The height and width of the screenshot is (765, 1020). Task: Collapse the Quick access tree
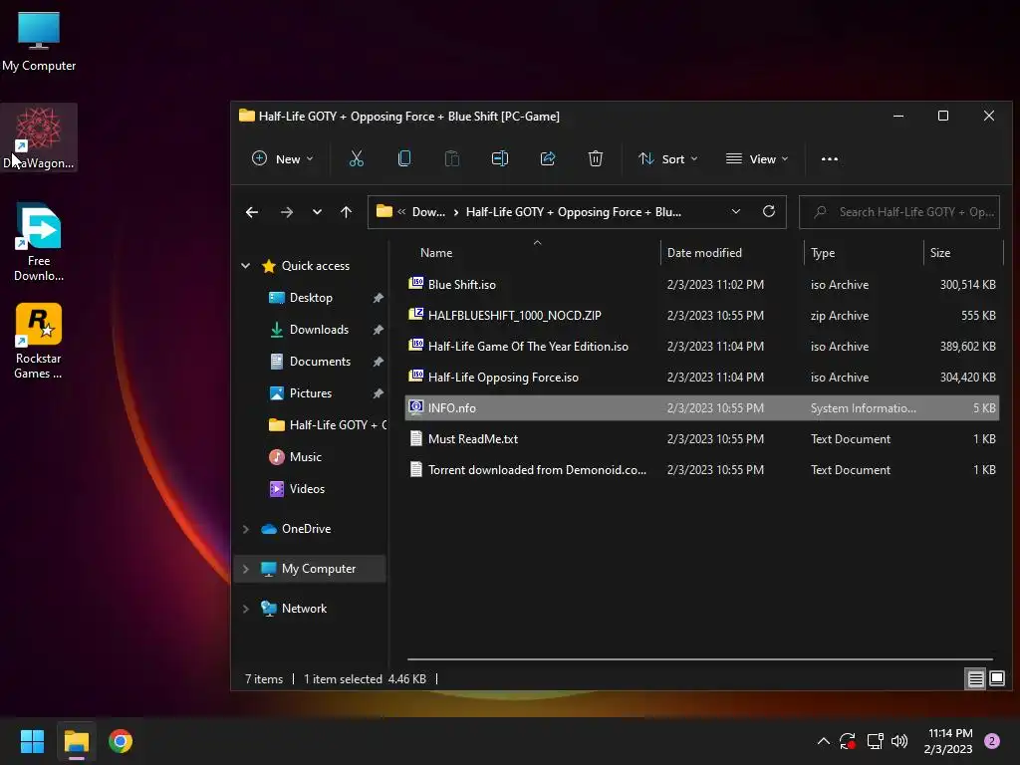246,265
